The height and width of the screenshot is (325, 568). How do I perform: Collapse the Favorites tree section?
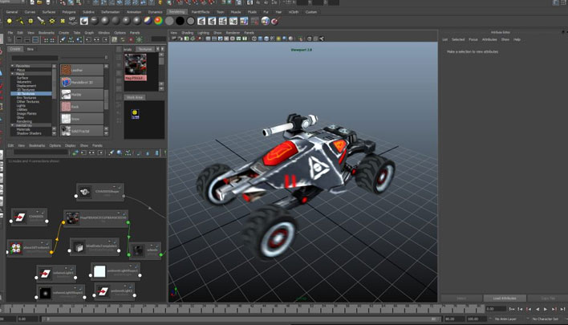13,66
